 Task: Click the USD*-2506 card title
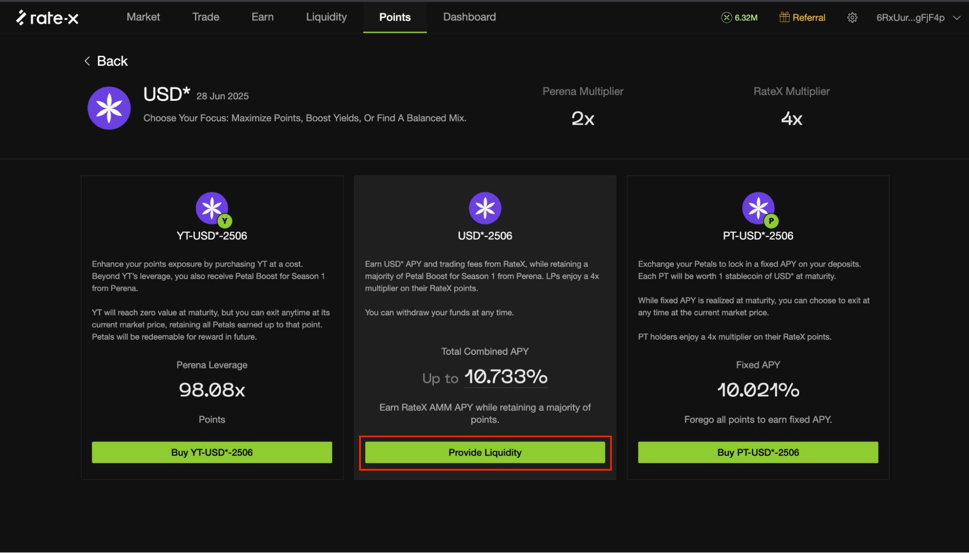click(485, 236)
